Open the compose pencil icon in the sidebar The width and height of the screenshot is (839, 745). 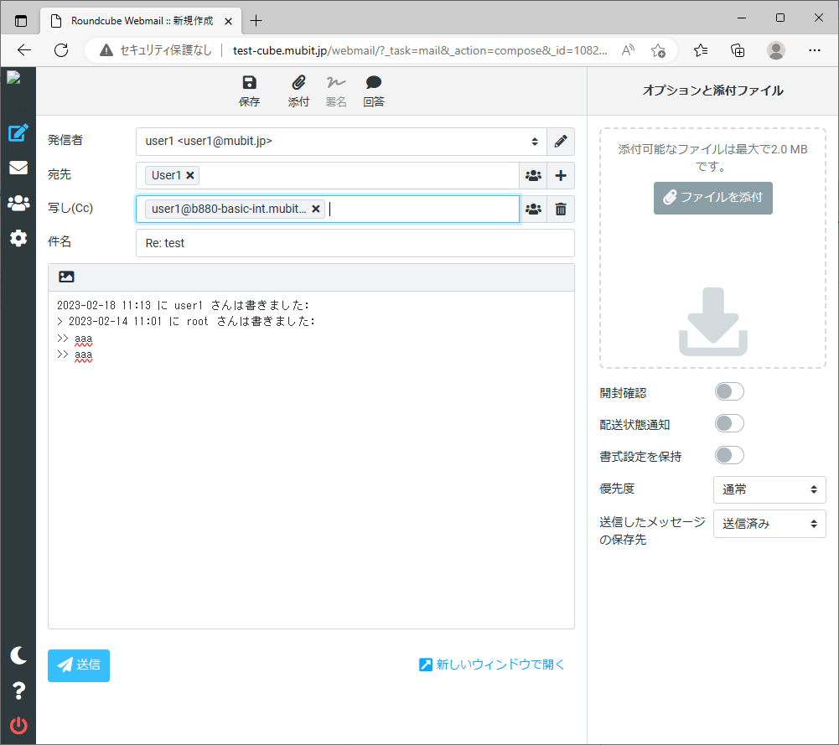(18, 132)
